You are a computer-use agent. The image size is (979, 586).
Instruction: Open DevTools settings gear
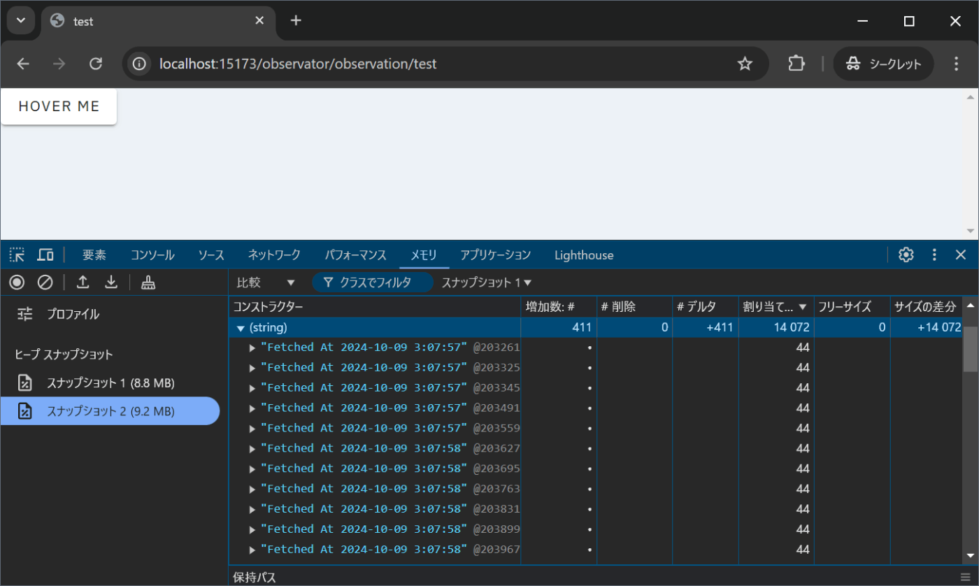click(906, 255)
